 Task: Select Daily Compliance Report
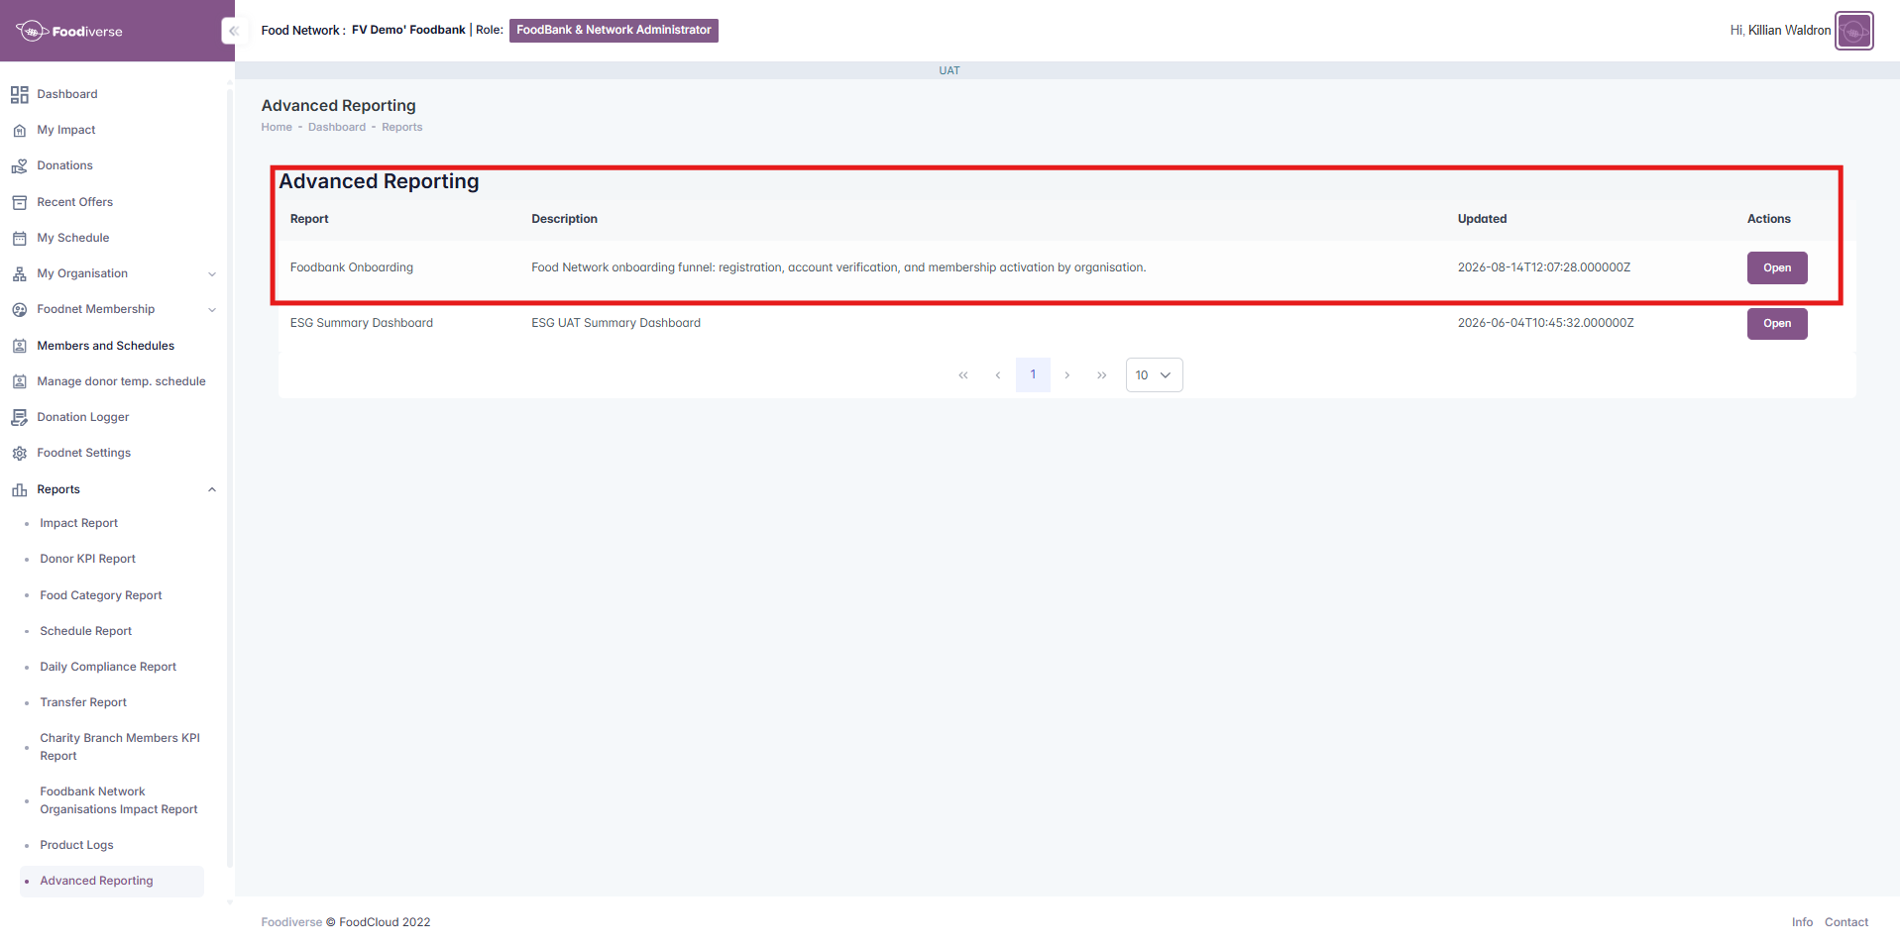tap(108, 667)
